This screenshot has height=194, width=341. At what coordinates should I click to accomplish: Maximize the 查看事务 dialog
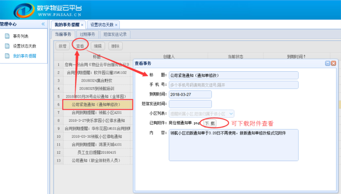327,64
